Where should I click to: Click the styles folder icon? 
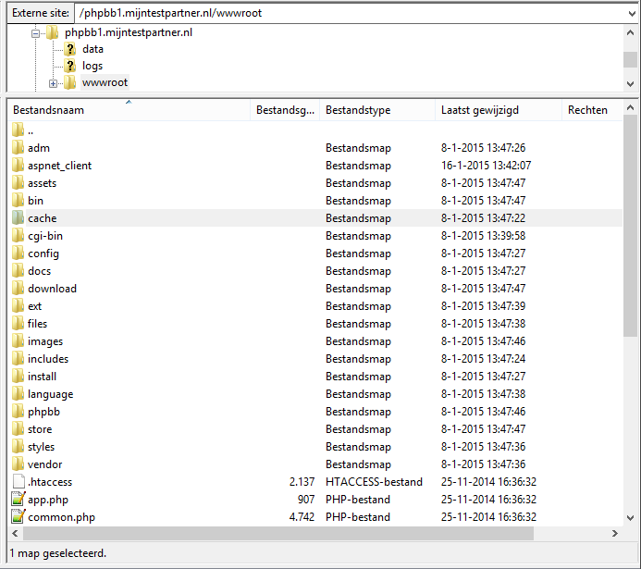(18, 446)
